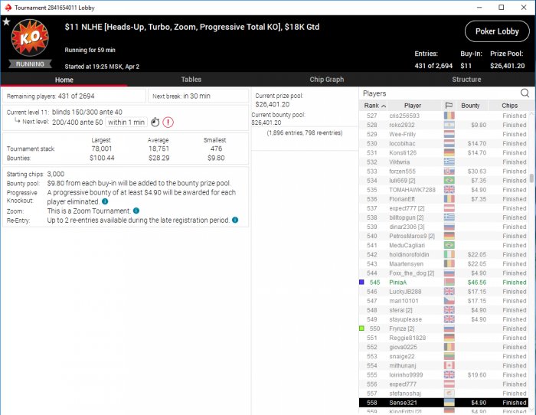The width and height of the screenshot is (536, 415).
Task: Click flag icon for Viktwria
Action: tap(449, 162)
